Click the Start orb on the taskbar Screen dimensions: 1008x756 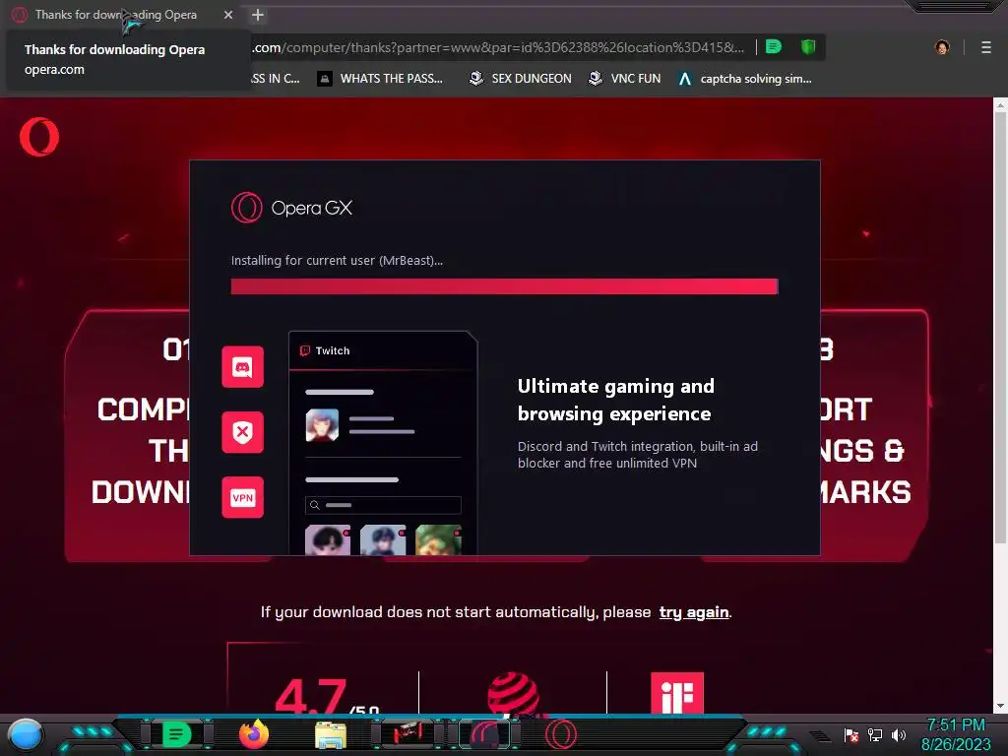25,734
